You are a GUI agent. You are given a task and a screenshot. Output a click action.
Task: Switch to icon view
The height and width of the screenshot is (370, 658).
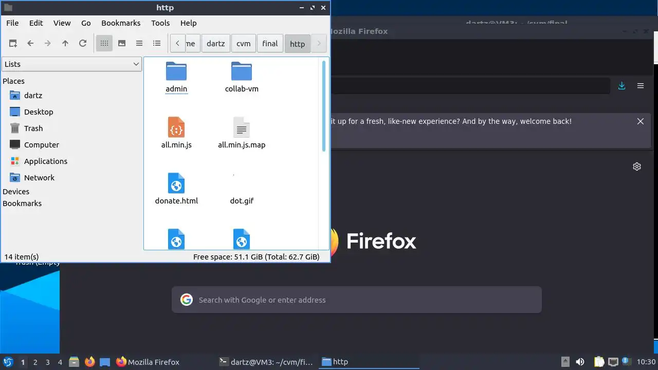(104, 44)
